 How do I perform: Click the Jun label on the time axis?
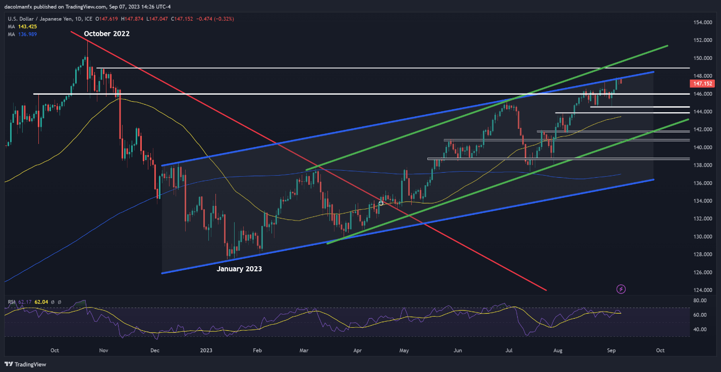pos(458,350)
